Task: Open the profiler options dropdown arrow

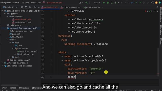Action: click(118, 3)
